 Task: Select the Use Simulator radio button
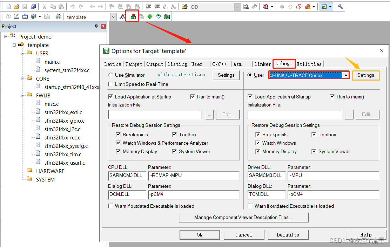click(111, 75)
